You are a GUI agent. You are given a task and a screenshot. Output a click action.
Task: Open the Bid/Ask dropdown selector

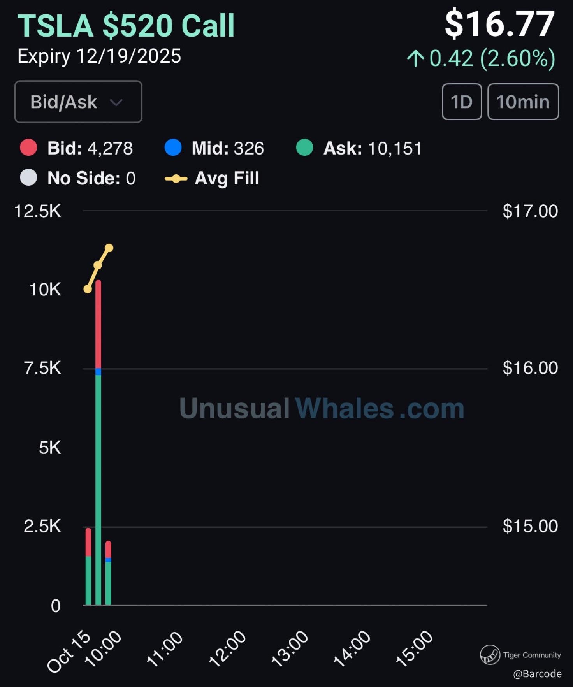[78, 102]
